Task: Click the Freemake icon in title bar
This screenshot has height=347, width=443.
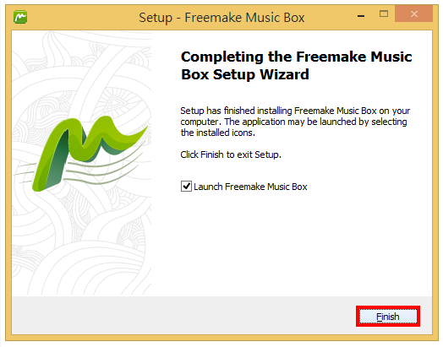Action: click(20, 17)
